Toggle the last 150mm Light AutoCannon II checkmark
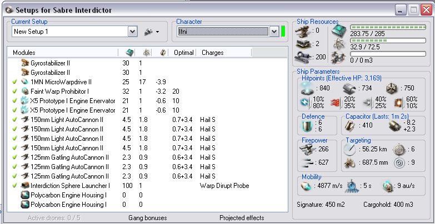 15,148
